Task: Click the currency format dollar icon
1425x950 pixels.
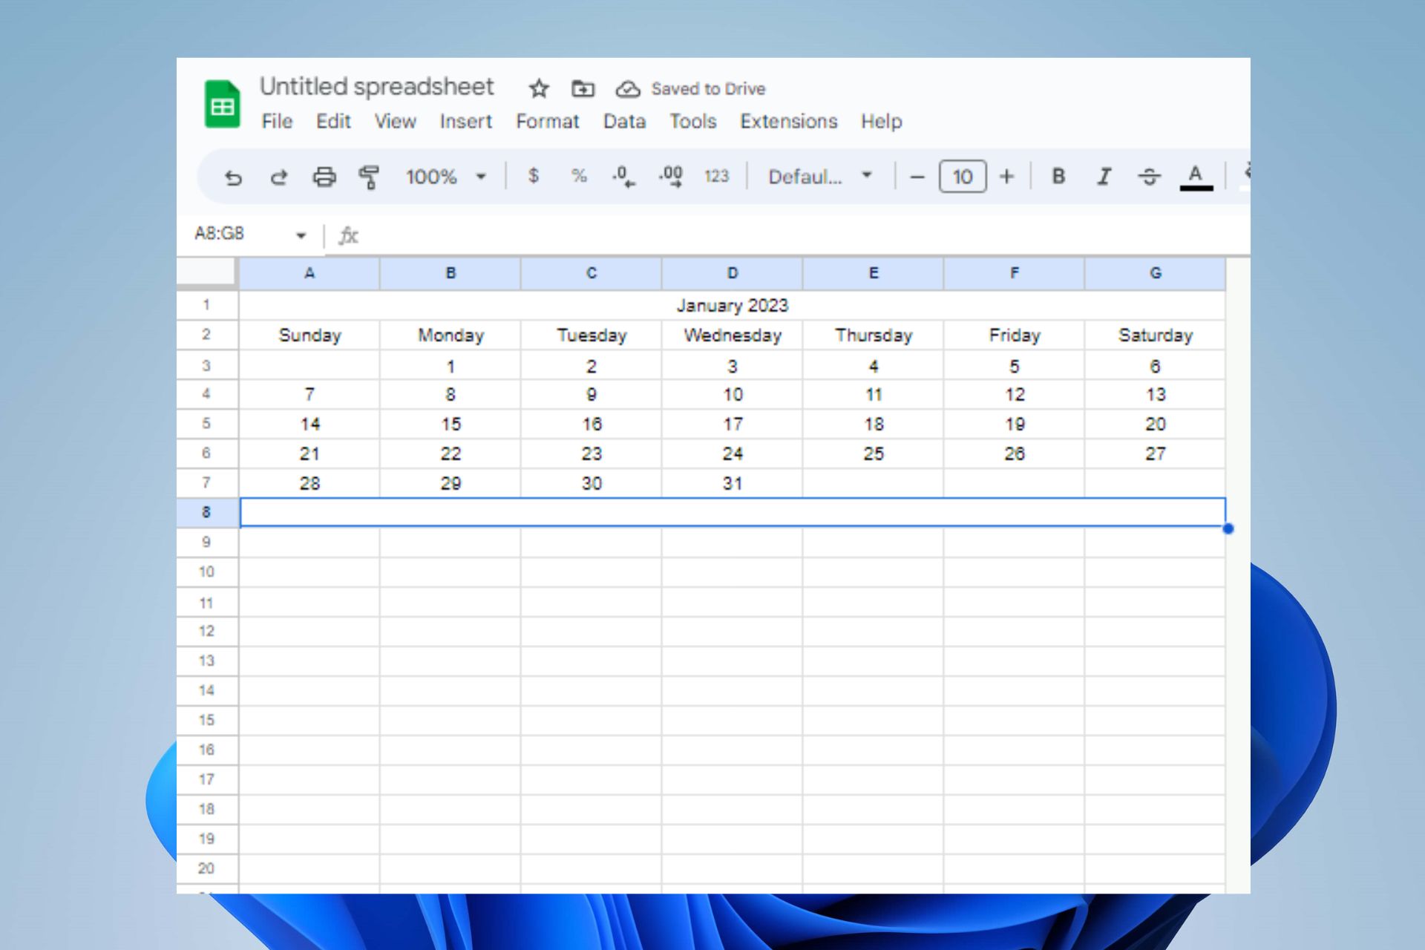Action: click(x=532, y=176)
